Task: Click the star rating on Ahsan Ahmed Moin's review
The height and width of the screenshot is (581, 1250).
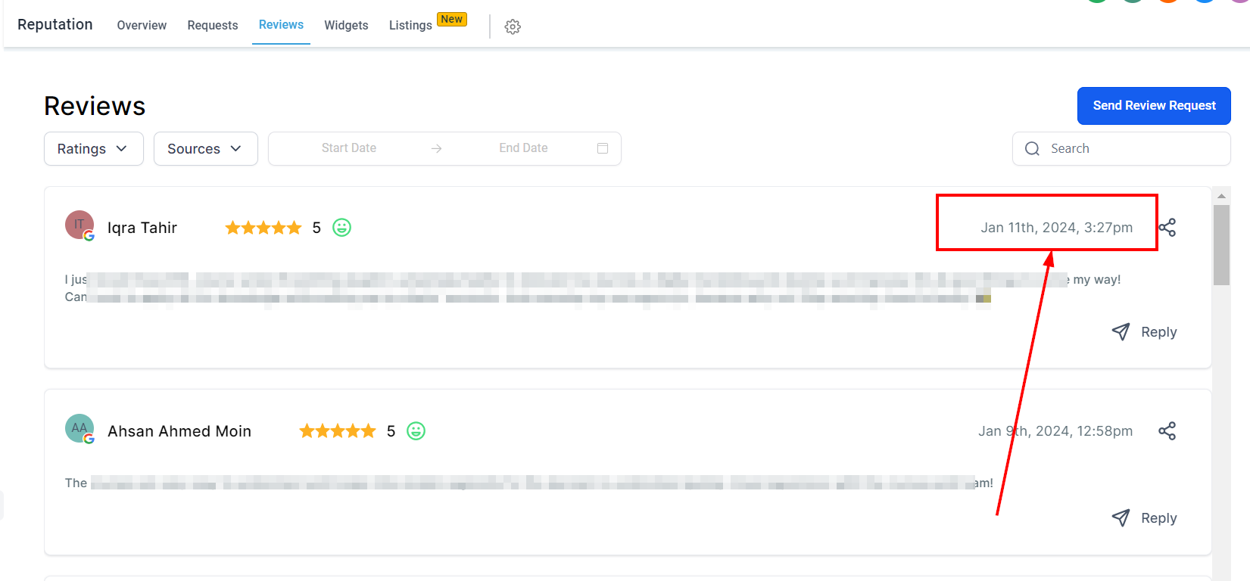Action: pos(338,431)
